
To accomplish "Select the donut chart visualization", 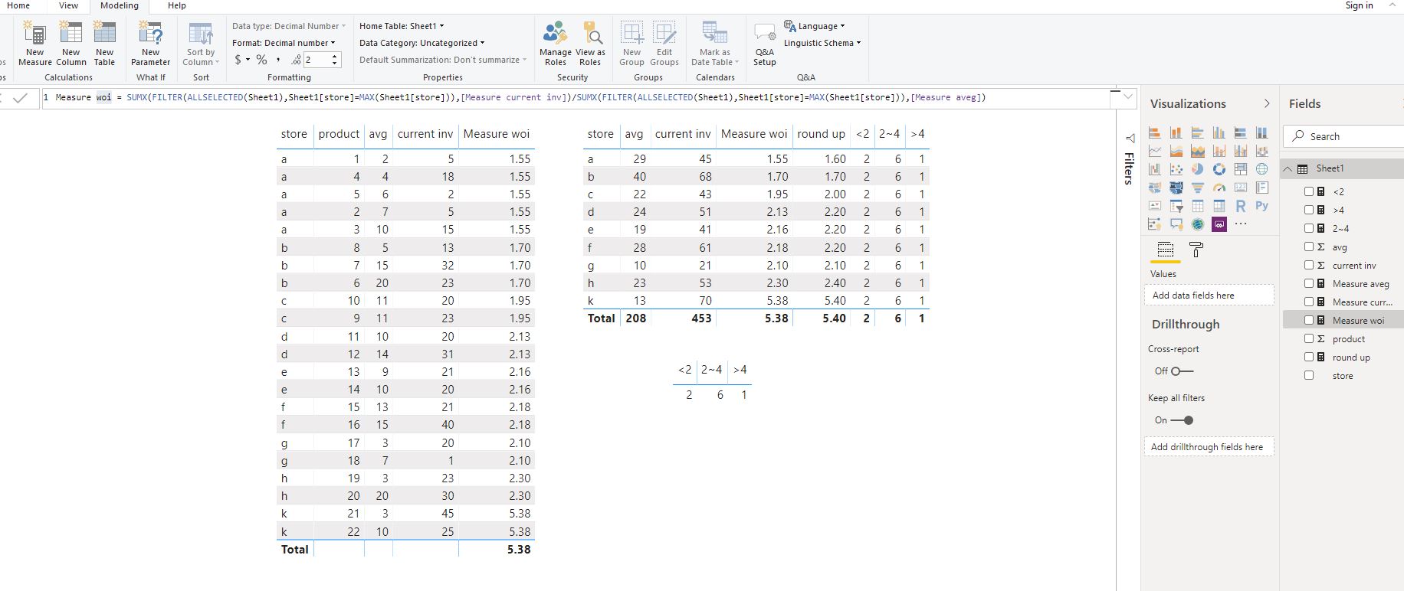I will click(1219, 169).
